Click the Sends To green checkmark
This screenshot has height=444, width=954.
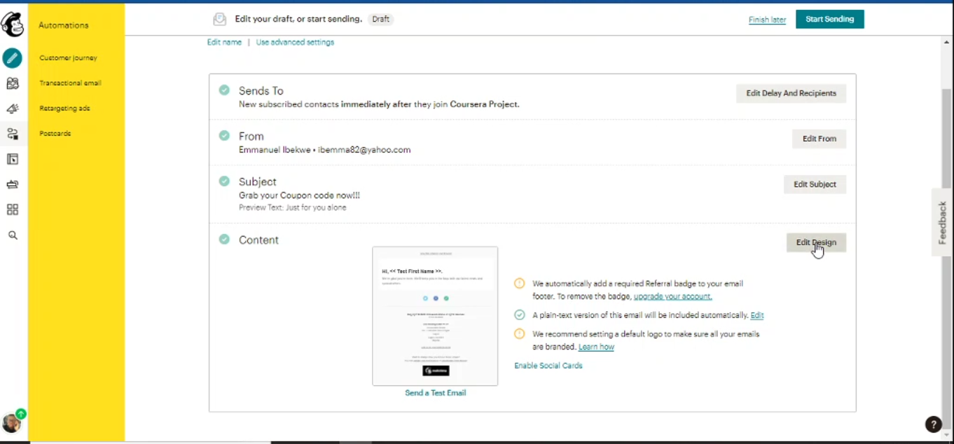(x=224, y=90)
